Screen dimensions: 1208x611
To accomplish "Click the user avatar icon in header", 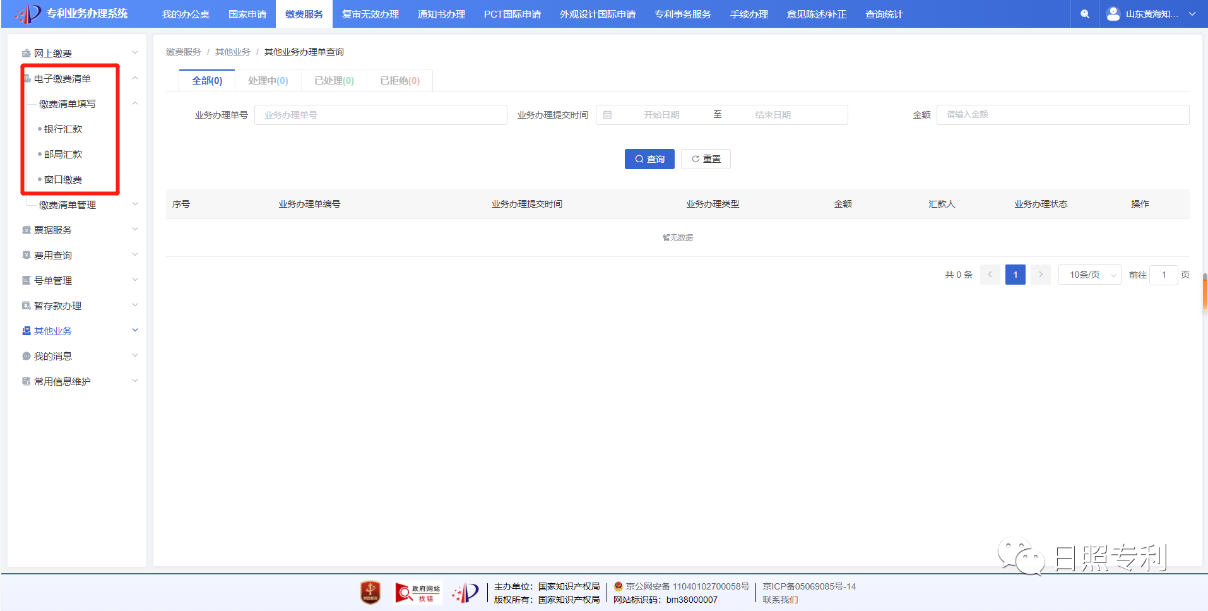I will tap(1113, 14).
